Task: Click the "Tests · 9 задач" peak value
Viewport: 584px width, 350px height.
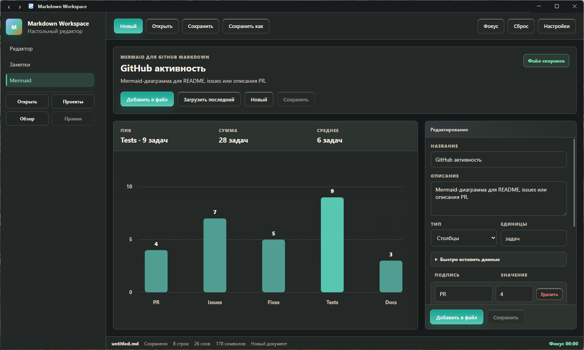Action: click(x=144, y=140)
